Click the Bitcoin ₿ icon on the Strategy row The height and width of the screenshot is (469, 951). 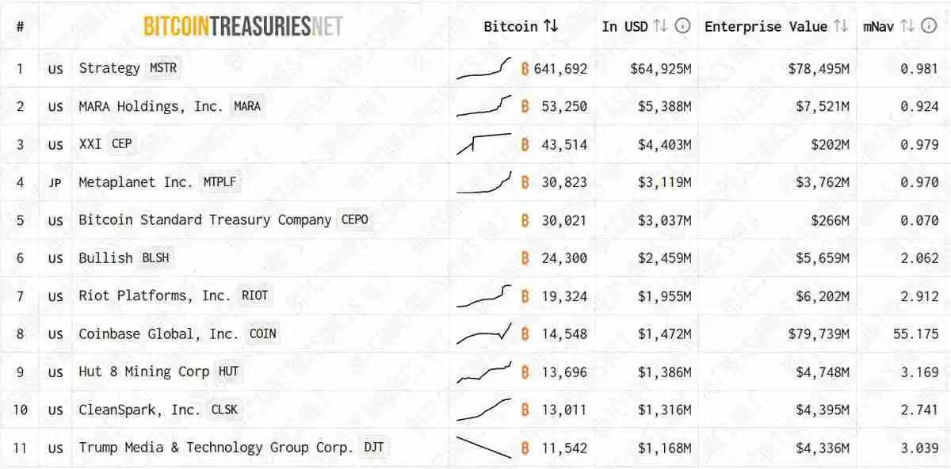pos(524,68)
